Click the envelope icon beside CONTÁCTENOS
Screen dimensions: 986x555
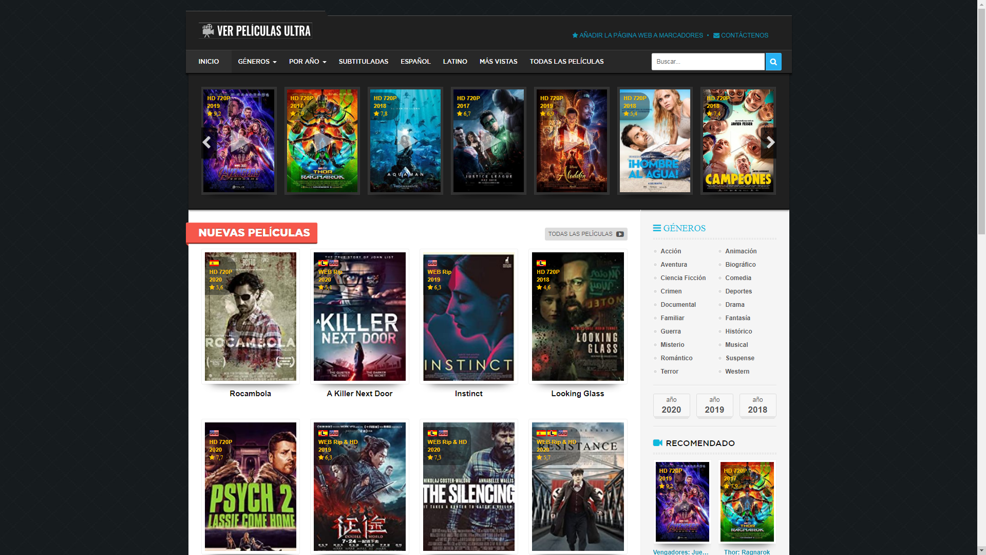(x=716, y=35)
